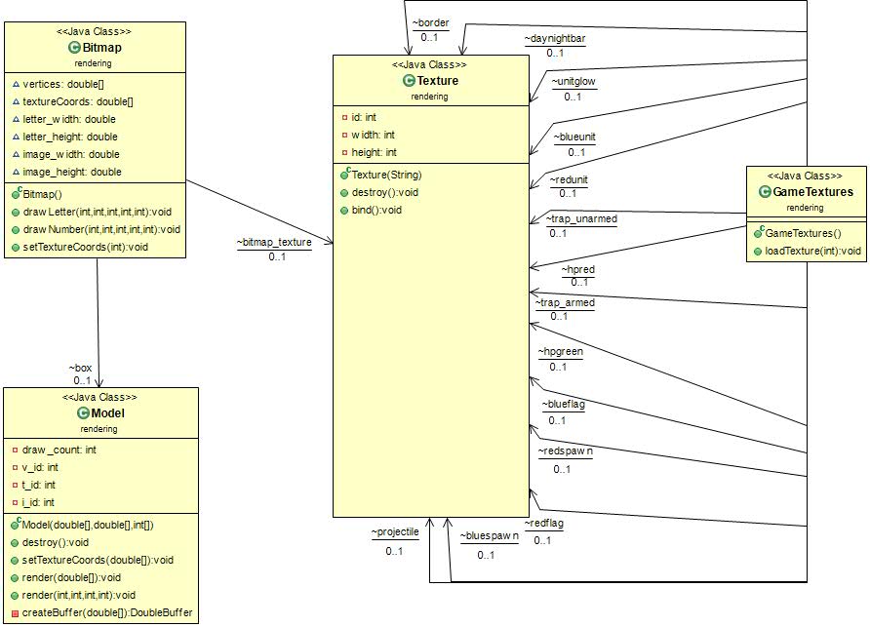Select the projectile association label
This screenshot has width=870, height=627.
[x=394, y=532]
